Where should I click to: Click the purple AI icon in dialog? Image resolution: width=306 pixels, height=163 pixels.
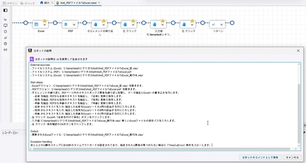pyautogui.click(x=31, y=59)
